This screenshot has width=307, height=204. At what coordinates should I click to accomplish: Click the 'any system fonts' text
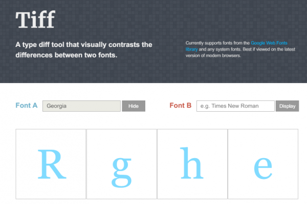[x=220, y=49]
